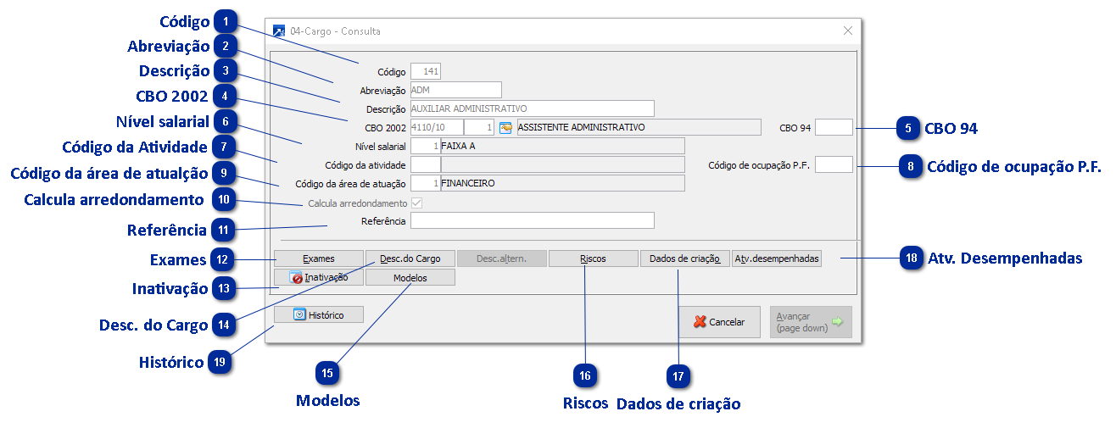Open the Modelos button

pyautogui.click(x=410, y=277)
